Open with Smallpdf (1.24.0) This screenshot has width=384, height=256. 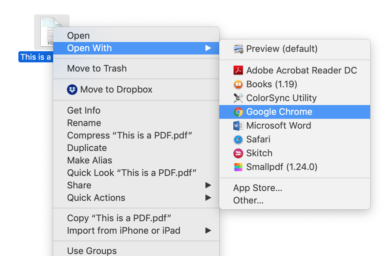click(x=295, y=167)
